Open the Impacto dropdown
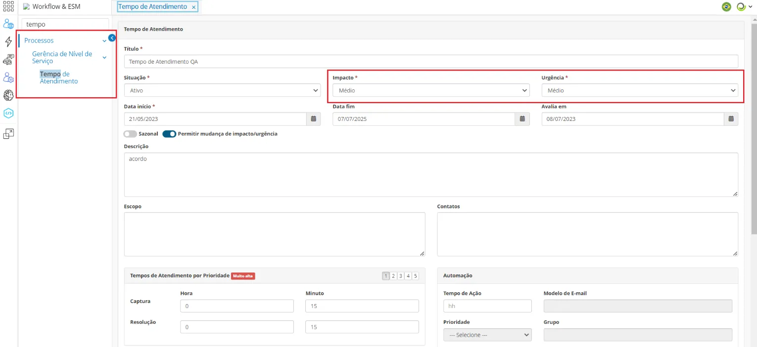 click(x=431, y=90)
